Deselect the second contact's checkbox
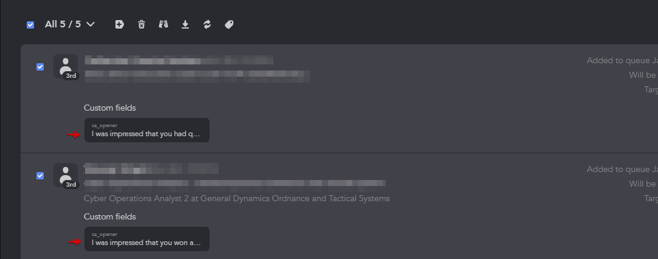The width and height of the screenshot is (658, 259). (40, 176)
